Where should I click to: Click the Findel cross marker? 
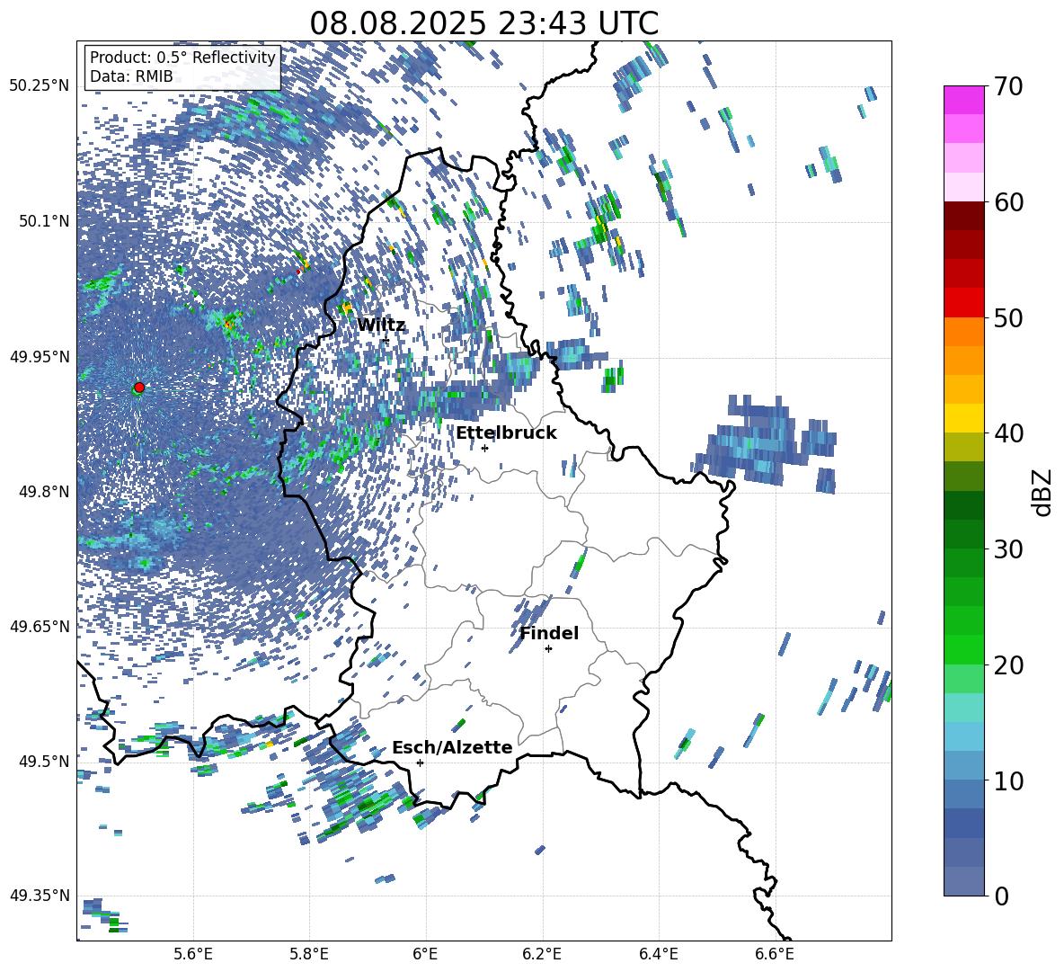click(x=548, y=649)
